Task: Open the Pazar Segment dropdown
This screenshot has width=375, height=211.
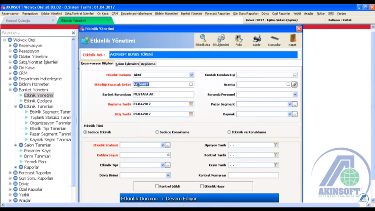Action: (x=289, y=104)
